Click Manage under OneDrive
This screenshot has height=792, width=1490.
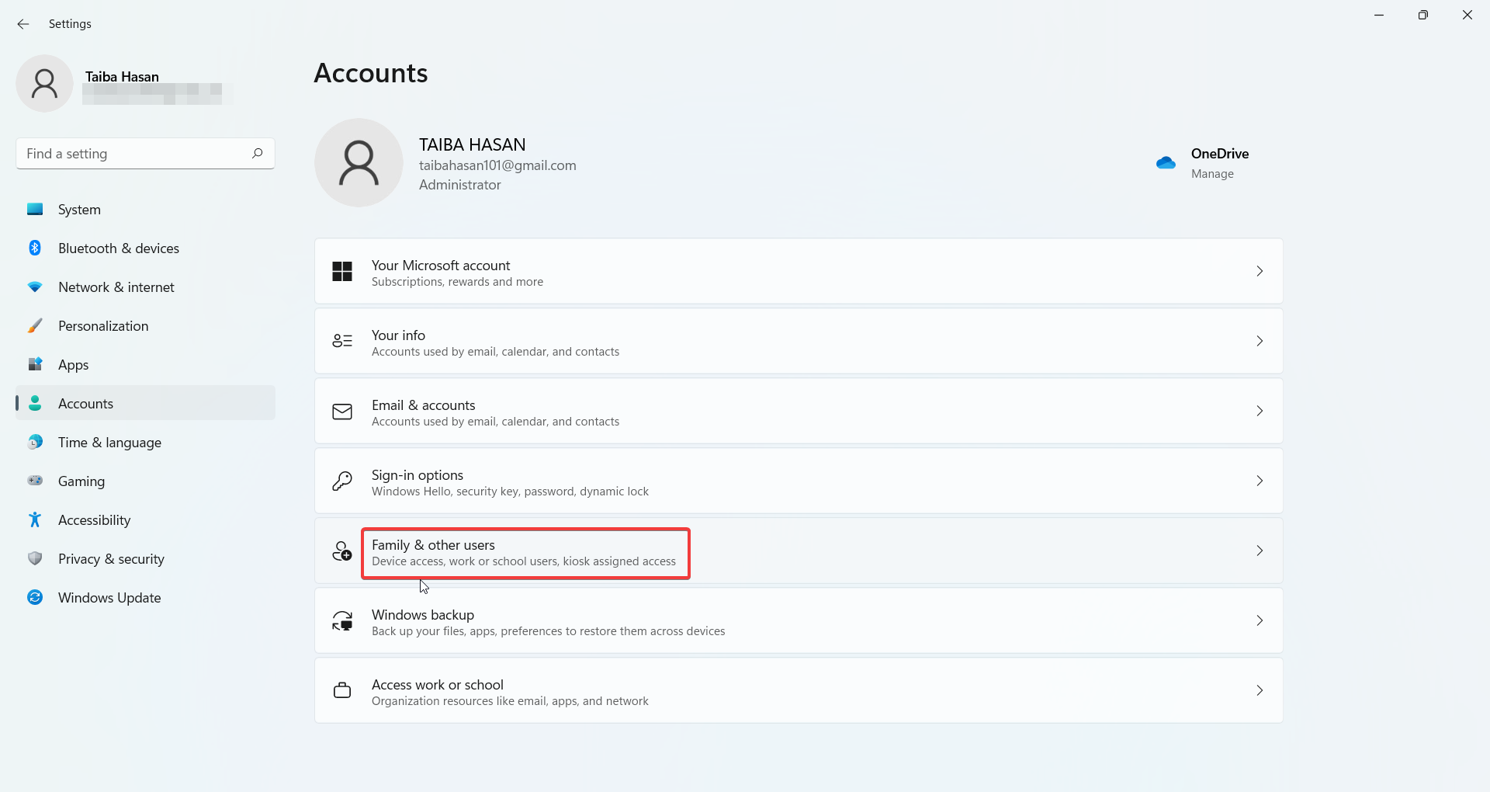[x=1212, y=174]
